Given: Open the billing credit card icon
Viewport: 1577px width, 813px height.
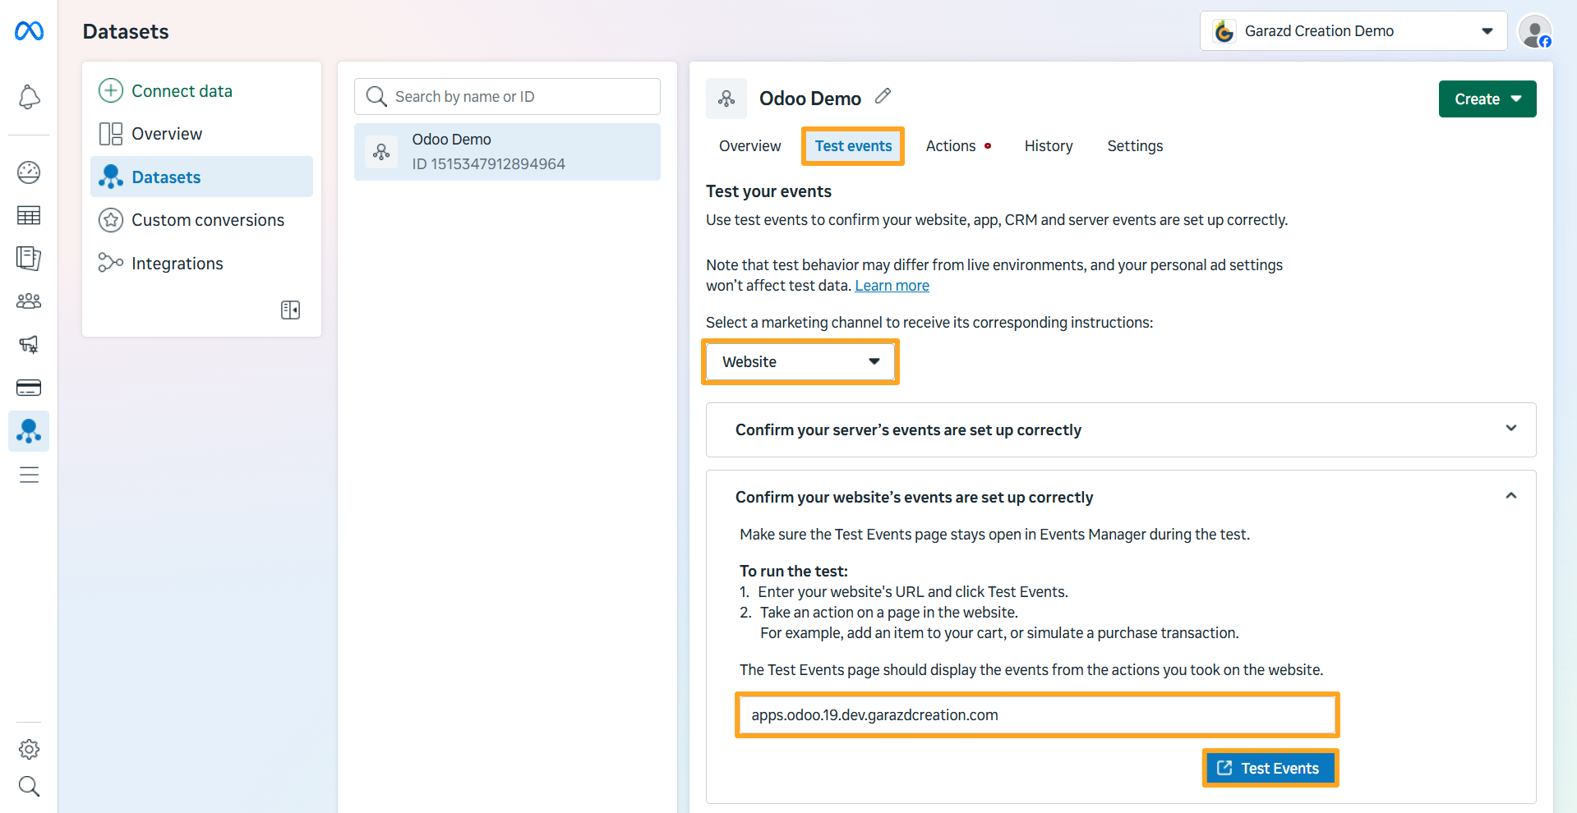Looking at the screenshot, I should [x=29, y=388].
